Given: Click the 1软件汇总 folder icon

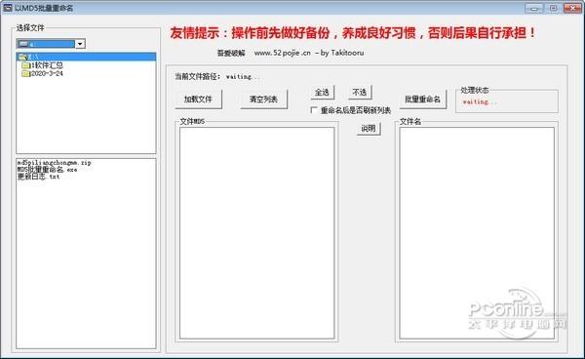Looking at the screenshot, I should point(26,65).
